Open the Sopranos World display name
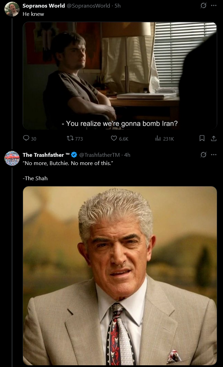223x367 pixels. 44,6
